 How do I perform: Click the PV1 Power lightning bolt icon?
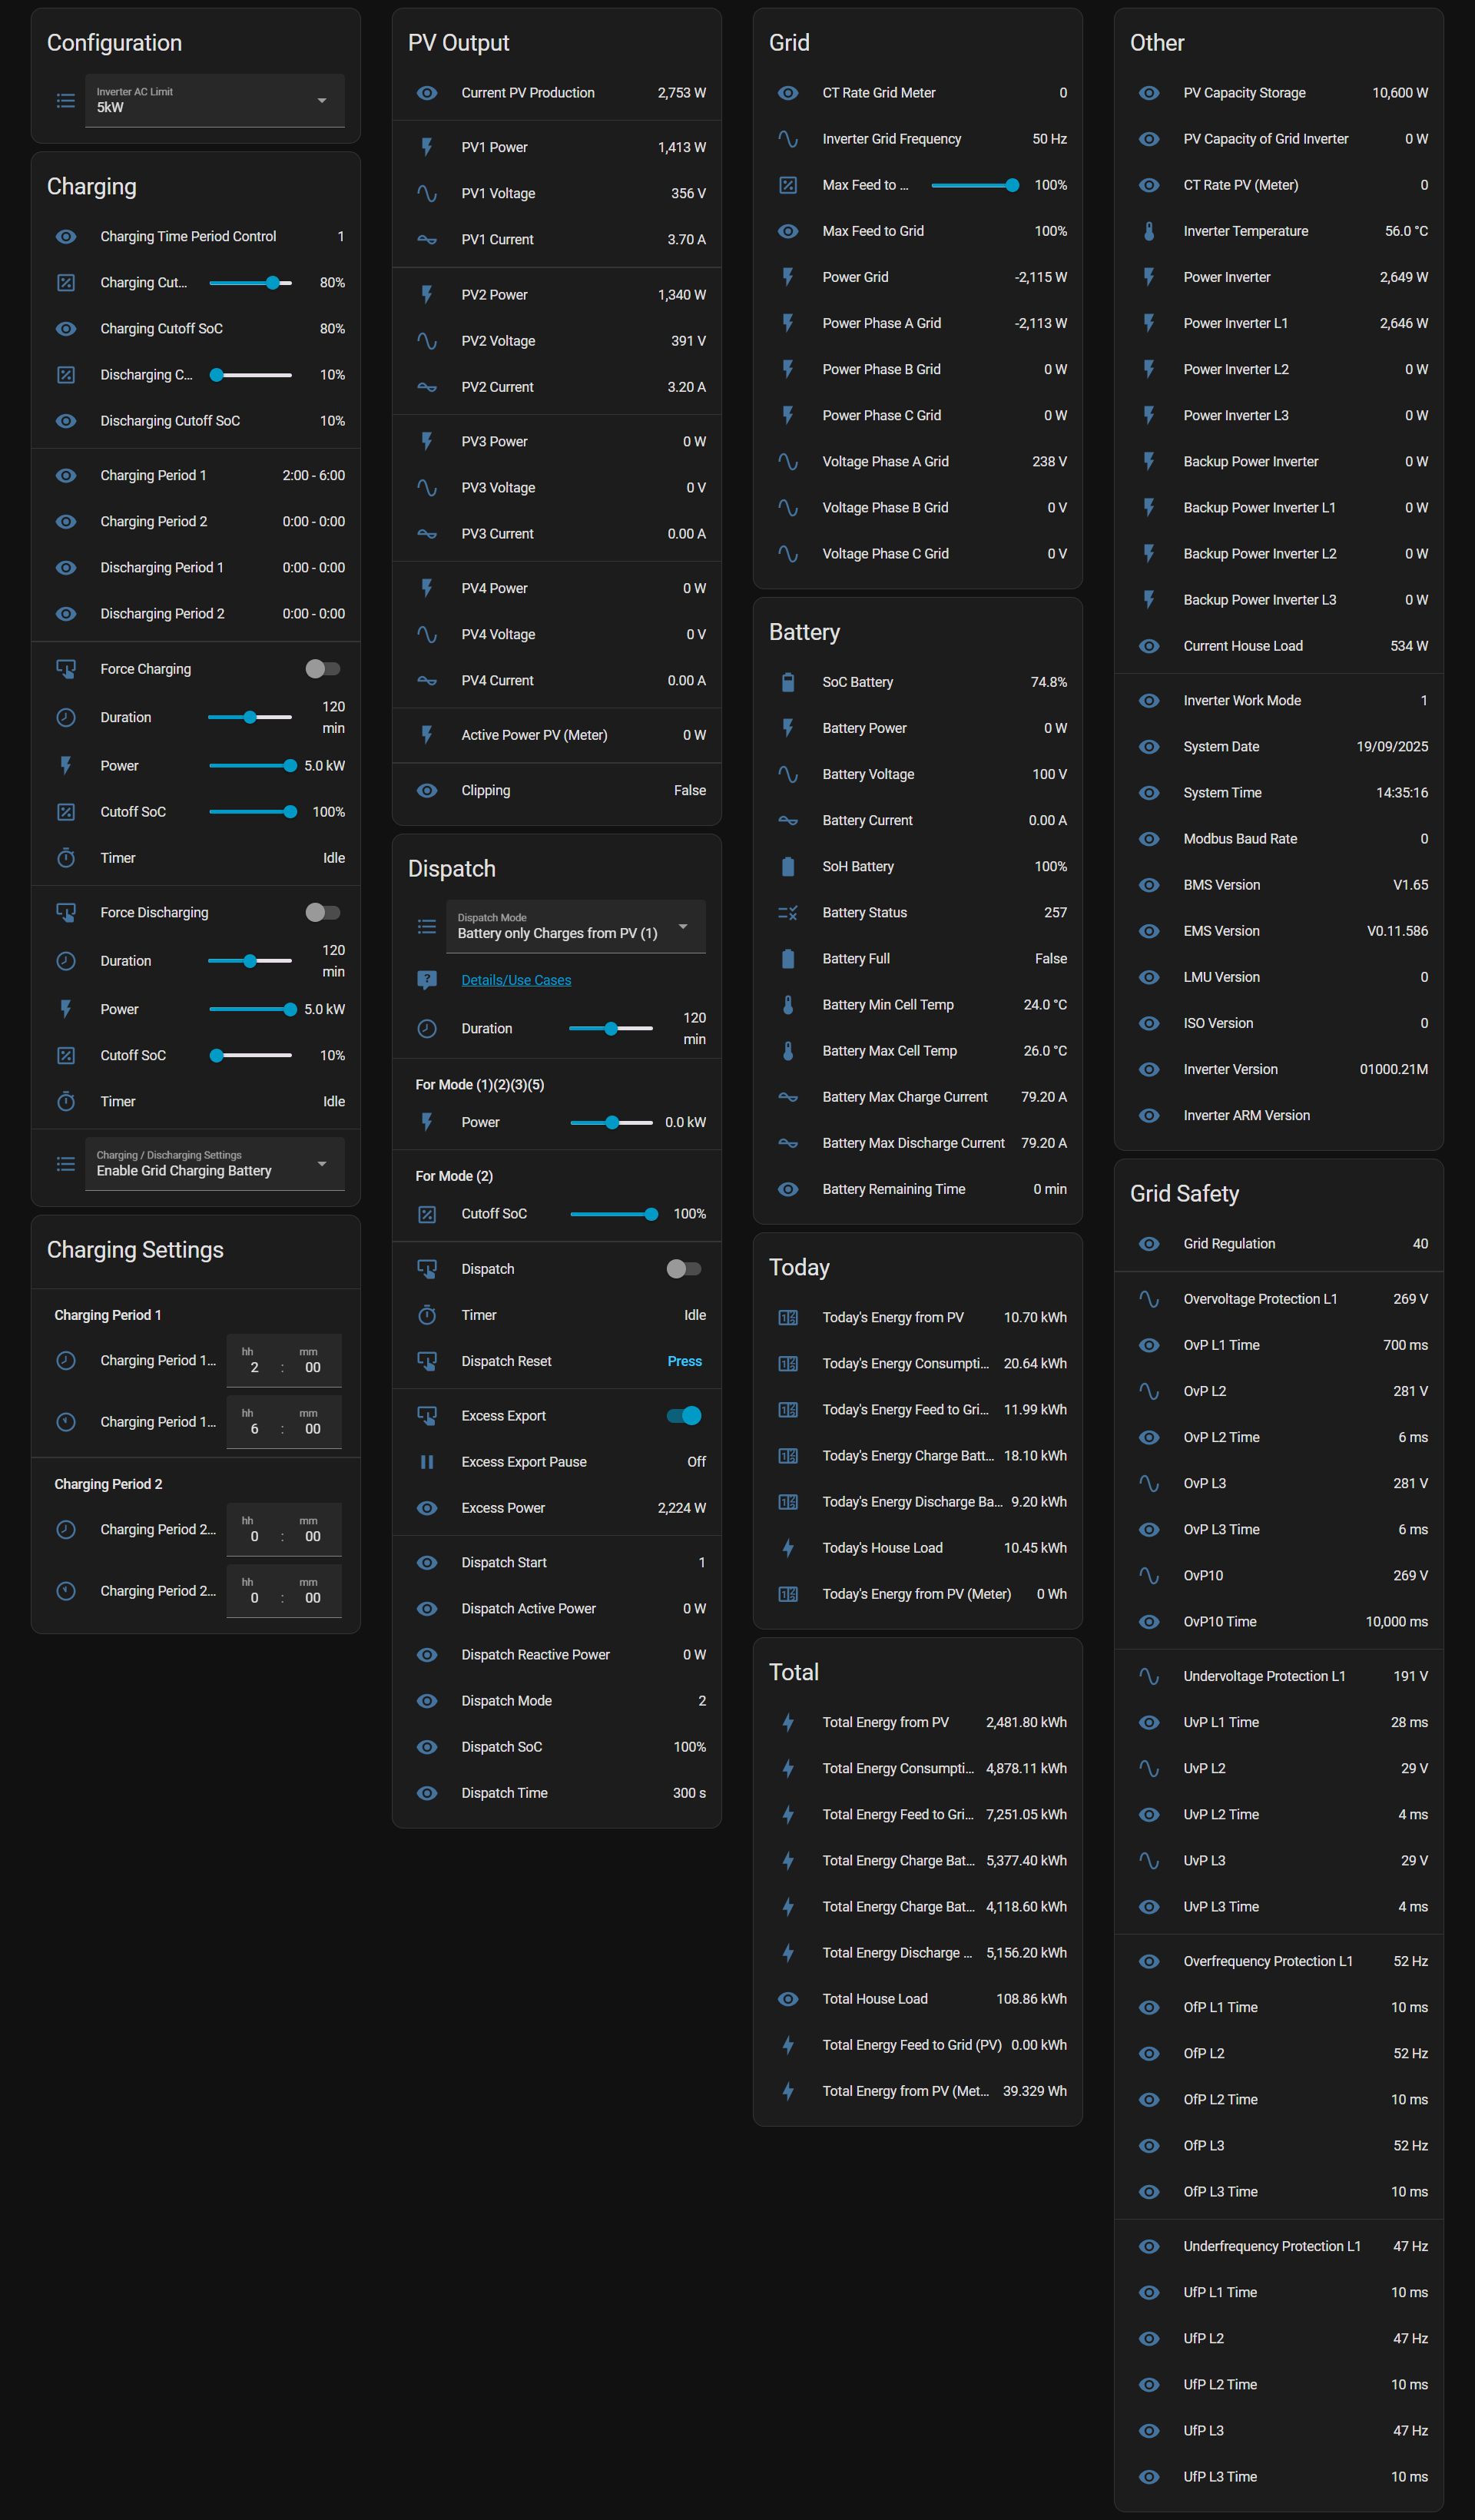click(x=427, y=147)
